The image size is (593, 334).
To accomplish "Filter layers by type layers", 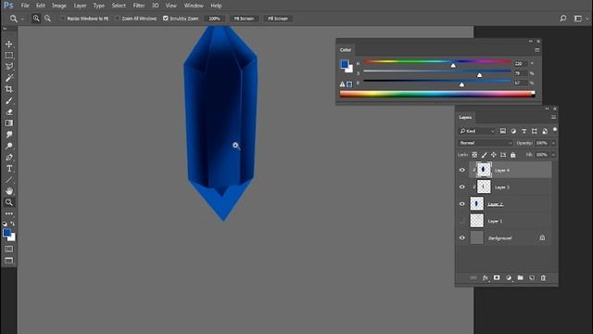I will tap(524, 131).
